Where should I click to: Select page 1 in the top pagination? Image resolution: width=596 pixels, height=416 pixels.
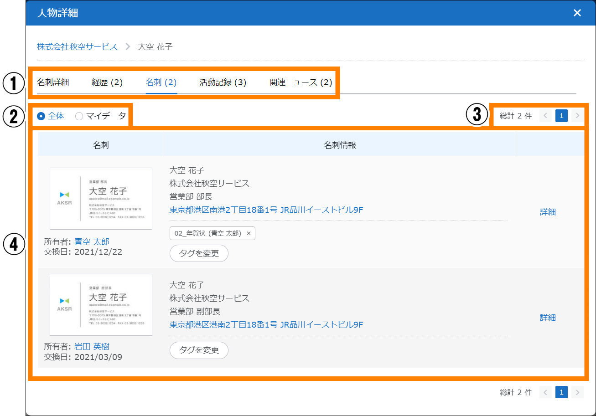point(561,116)
